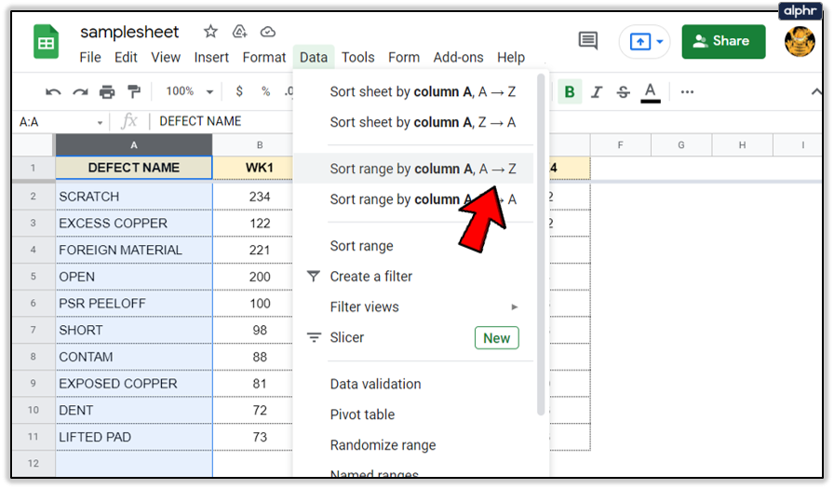
Task: Open the text color picker
Action: point(651,91)
